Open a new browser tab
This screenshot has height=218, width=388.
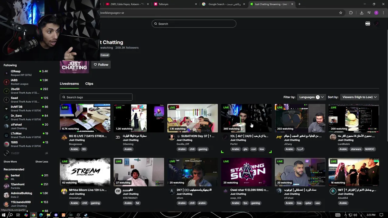[x=299, y=4]
